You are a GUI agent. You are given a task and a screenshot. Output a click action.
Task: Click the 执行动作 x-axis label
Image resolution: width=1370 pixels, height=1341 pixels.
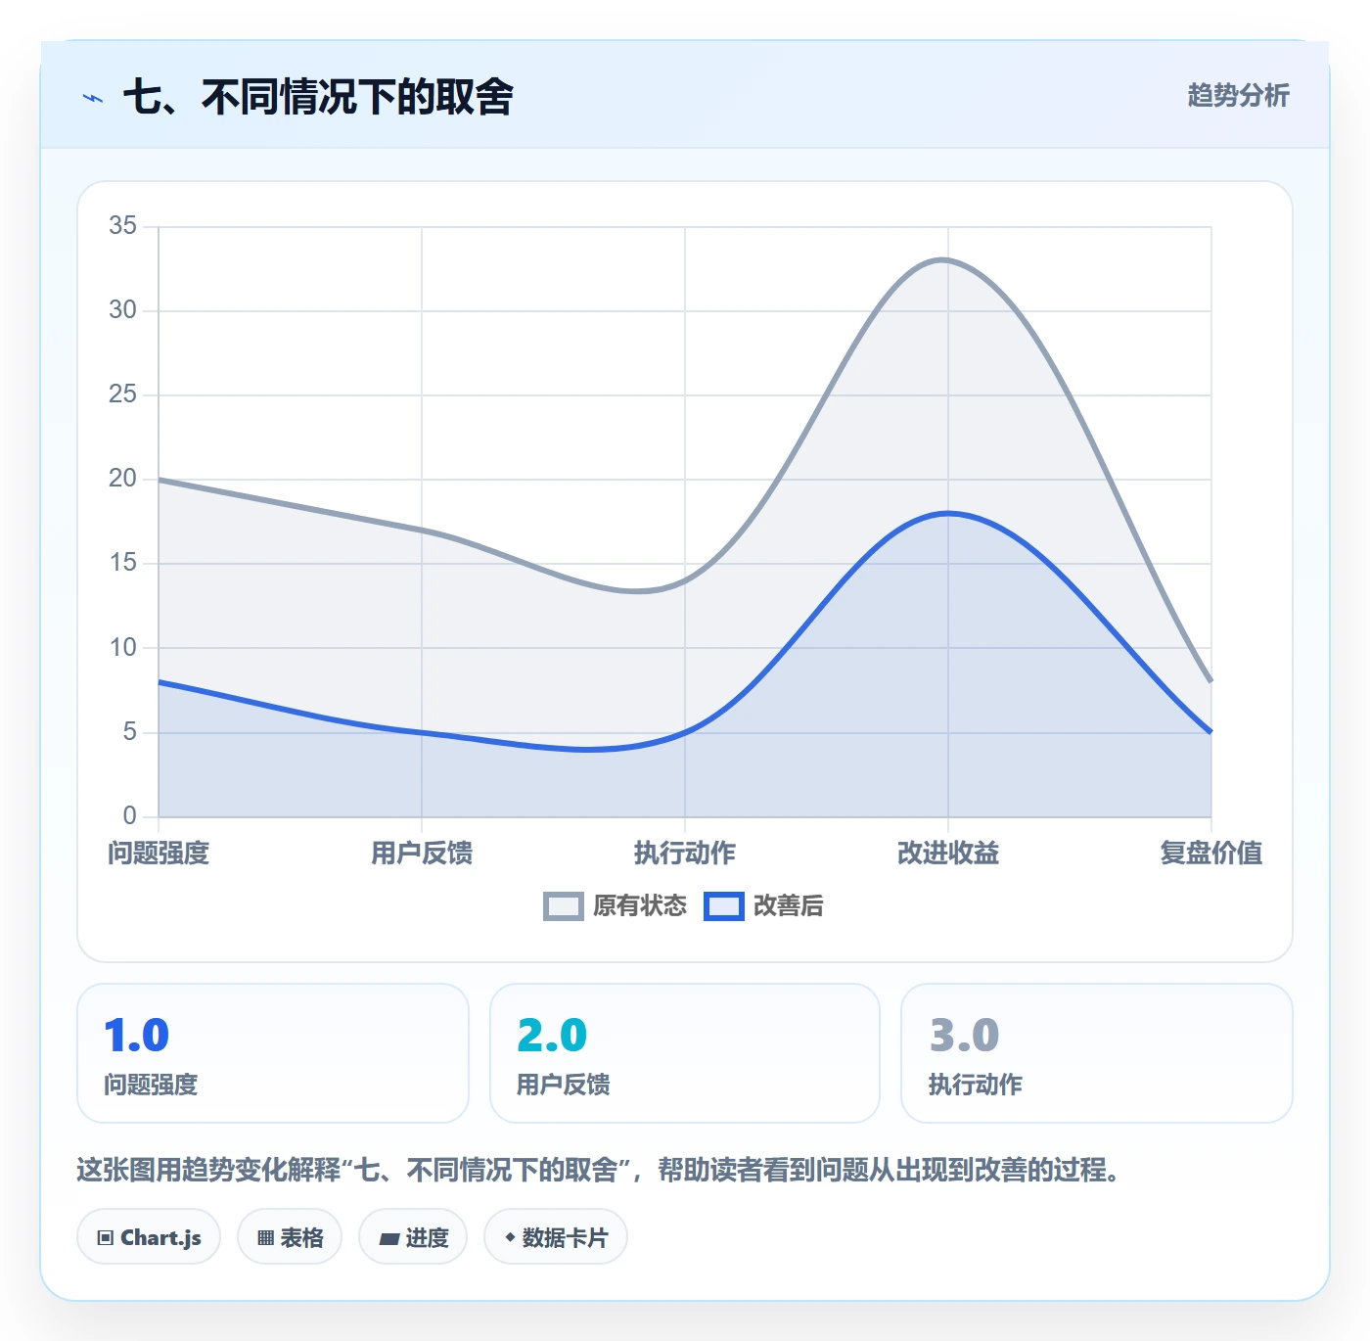tap(685, 854)
